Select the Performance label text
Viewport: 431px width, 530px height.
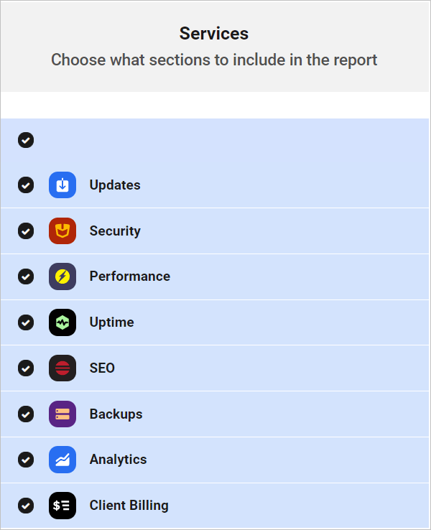coord(130,276)
